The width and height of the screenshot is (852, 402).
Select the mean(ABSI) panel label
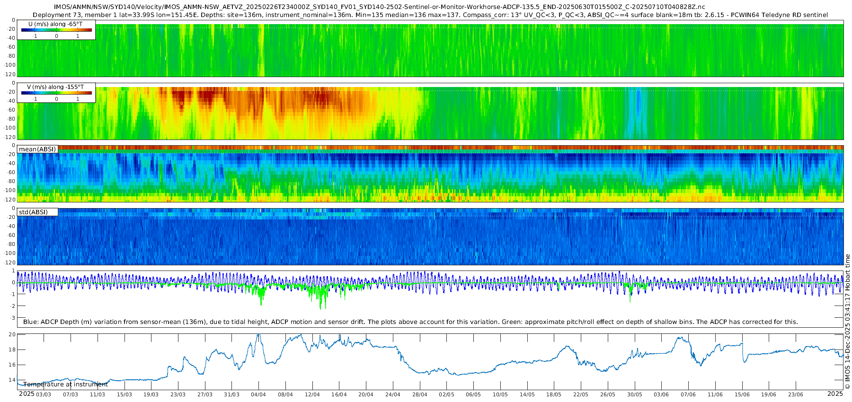pos(37,149)
